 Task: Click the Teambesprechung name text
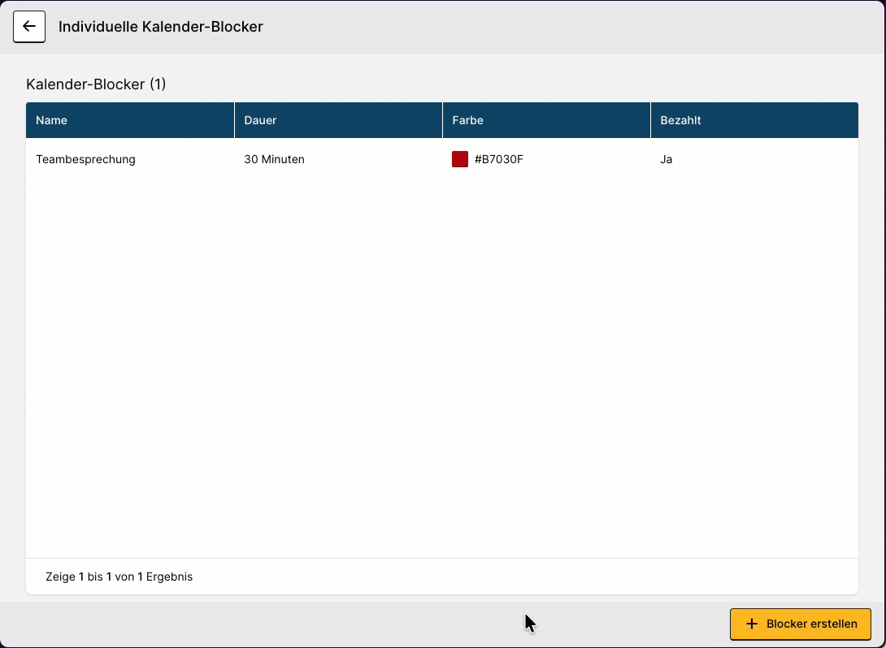[85, 159]
